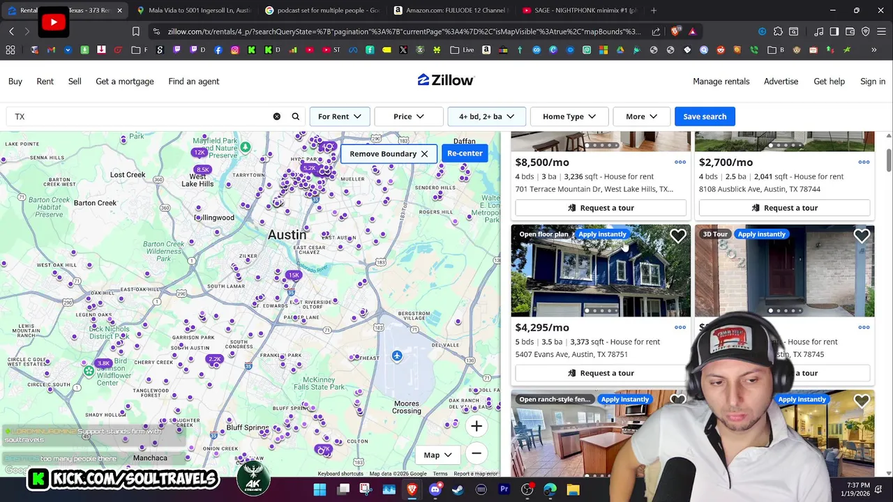Request a tour for 701 Terrace Mountain Dr
The width and height of the screenshot is (893, 502).
pyautogui.click(x=601, y=208)
